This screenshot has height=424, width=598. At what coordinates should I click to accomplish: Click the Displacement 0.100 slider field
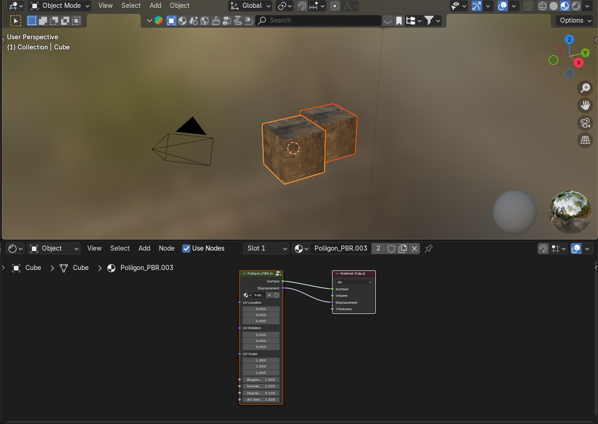coord(261,393)
